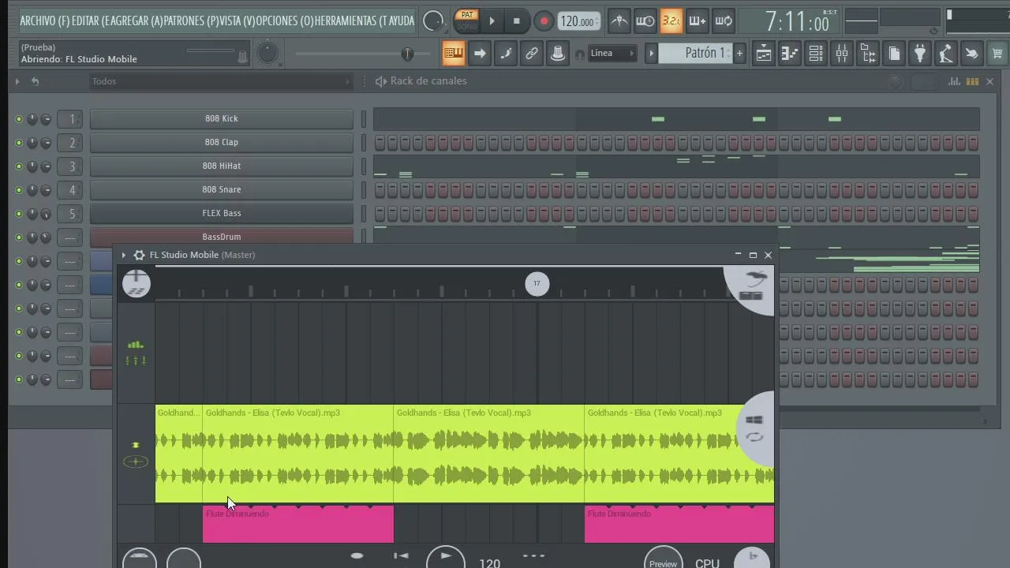Move the master pitch slider handle
The height and width of the screenshot is (568, 1010).
pos(407,54)
